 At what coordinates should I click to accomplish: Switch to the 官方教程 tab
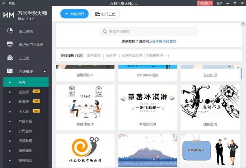pyautogui.click(x=94, y=56)
